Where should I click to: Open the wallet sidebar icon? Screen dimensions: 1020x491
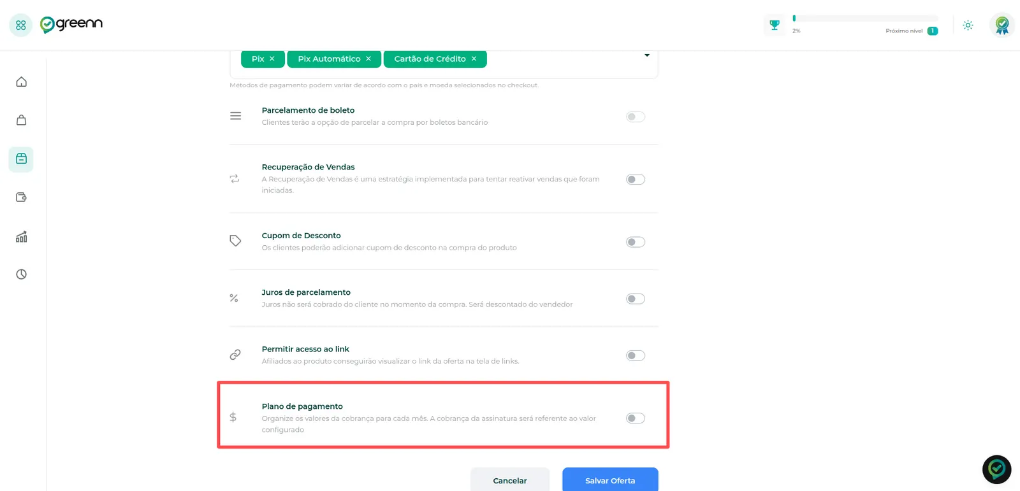coord(21,197)
